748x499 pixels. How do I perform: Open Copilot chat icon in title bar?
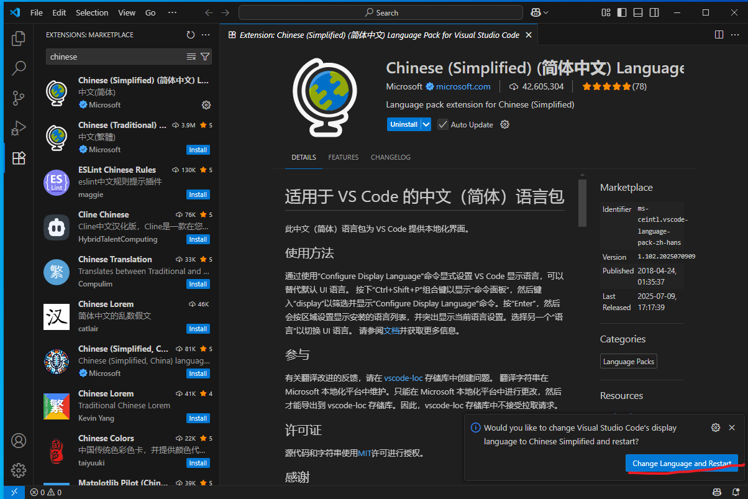pyautogui.click(x=535, y=12)
